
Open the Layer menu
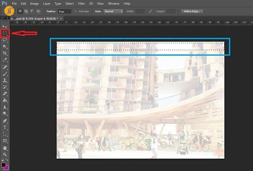(x=46, y=4)
